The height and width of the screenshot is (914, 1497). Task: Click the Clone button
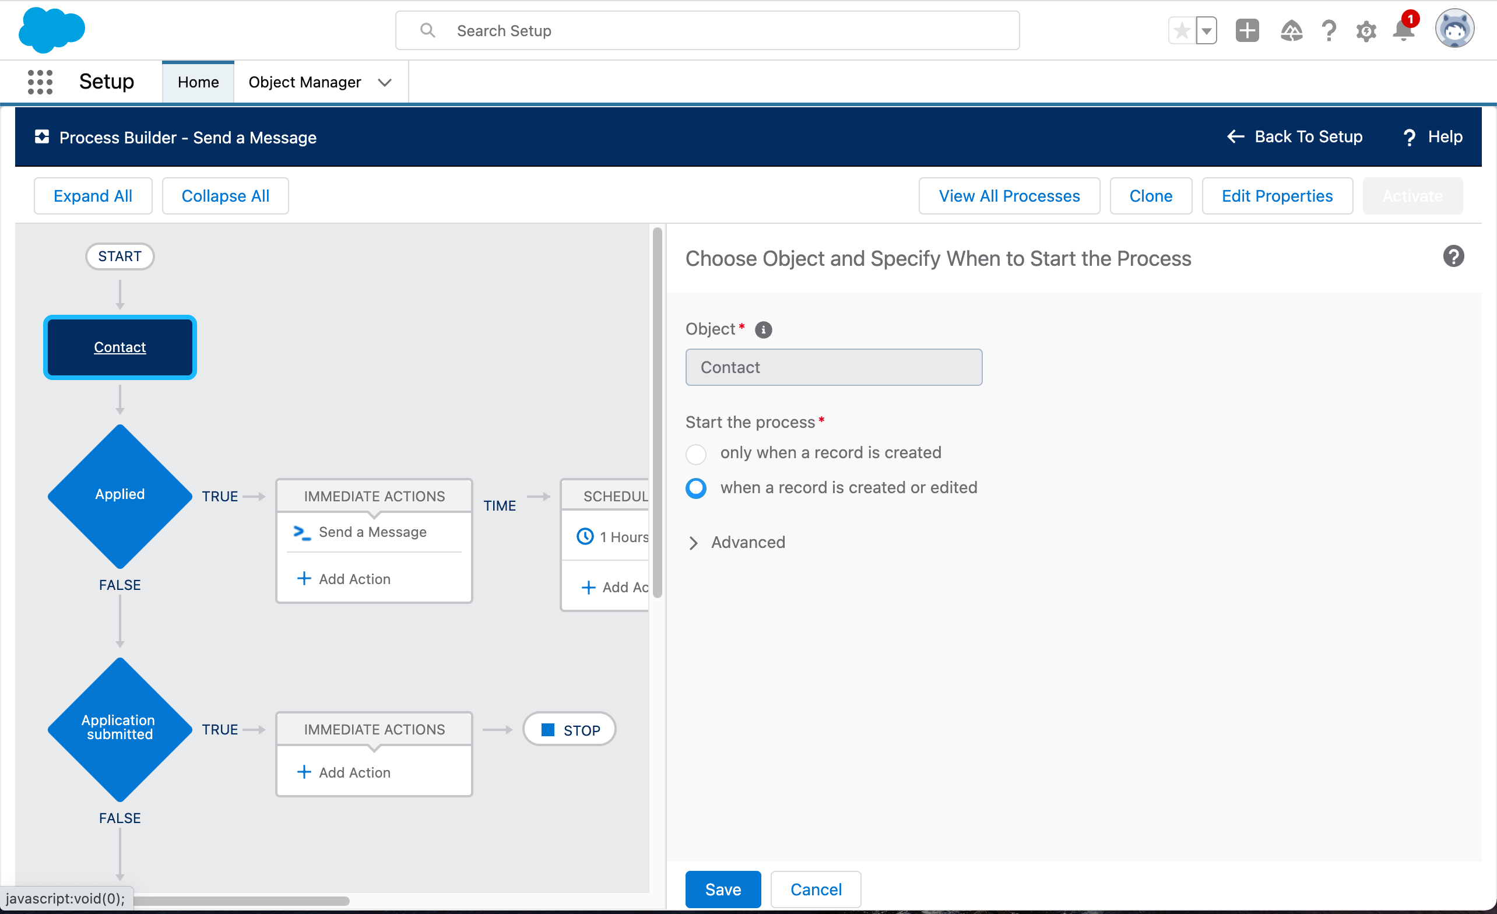pyautogui.click(x=1151, y=196)
